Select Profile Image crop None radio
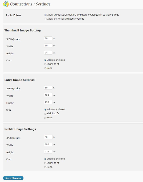The height and width of the screenshot is (182, 143). [x=45, y=167]
